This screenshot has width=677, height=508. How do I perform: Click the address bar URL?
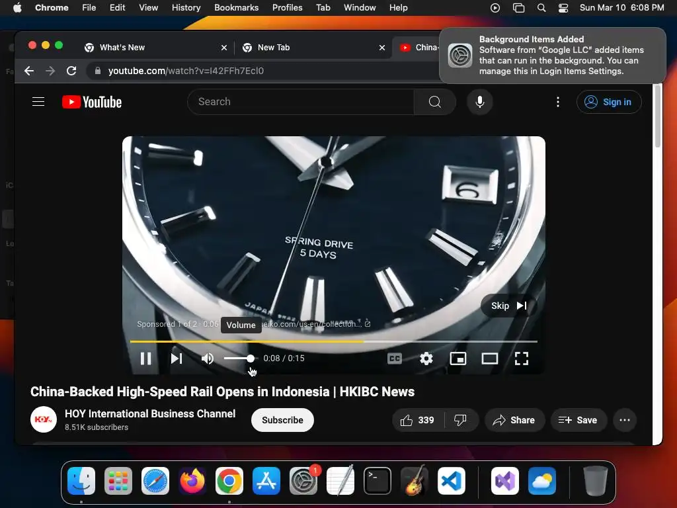point(186,71)
